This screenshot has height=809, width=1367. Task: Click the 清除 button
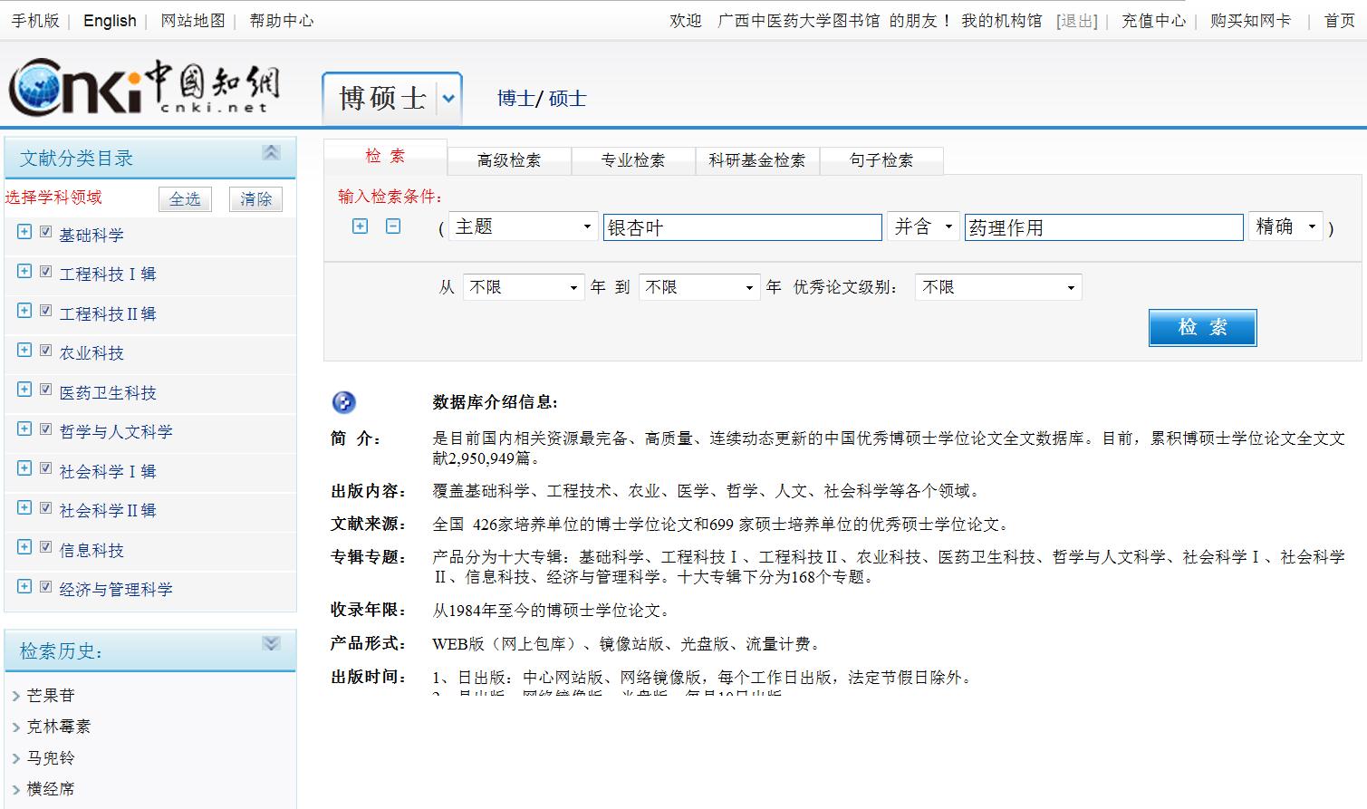[x=255, y=199]
